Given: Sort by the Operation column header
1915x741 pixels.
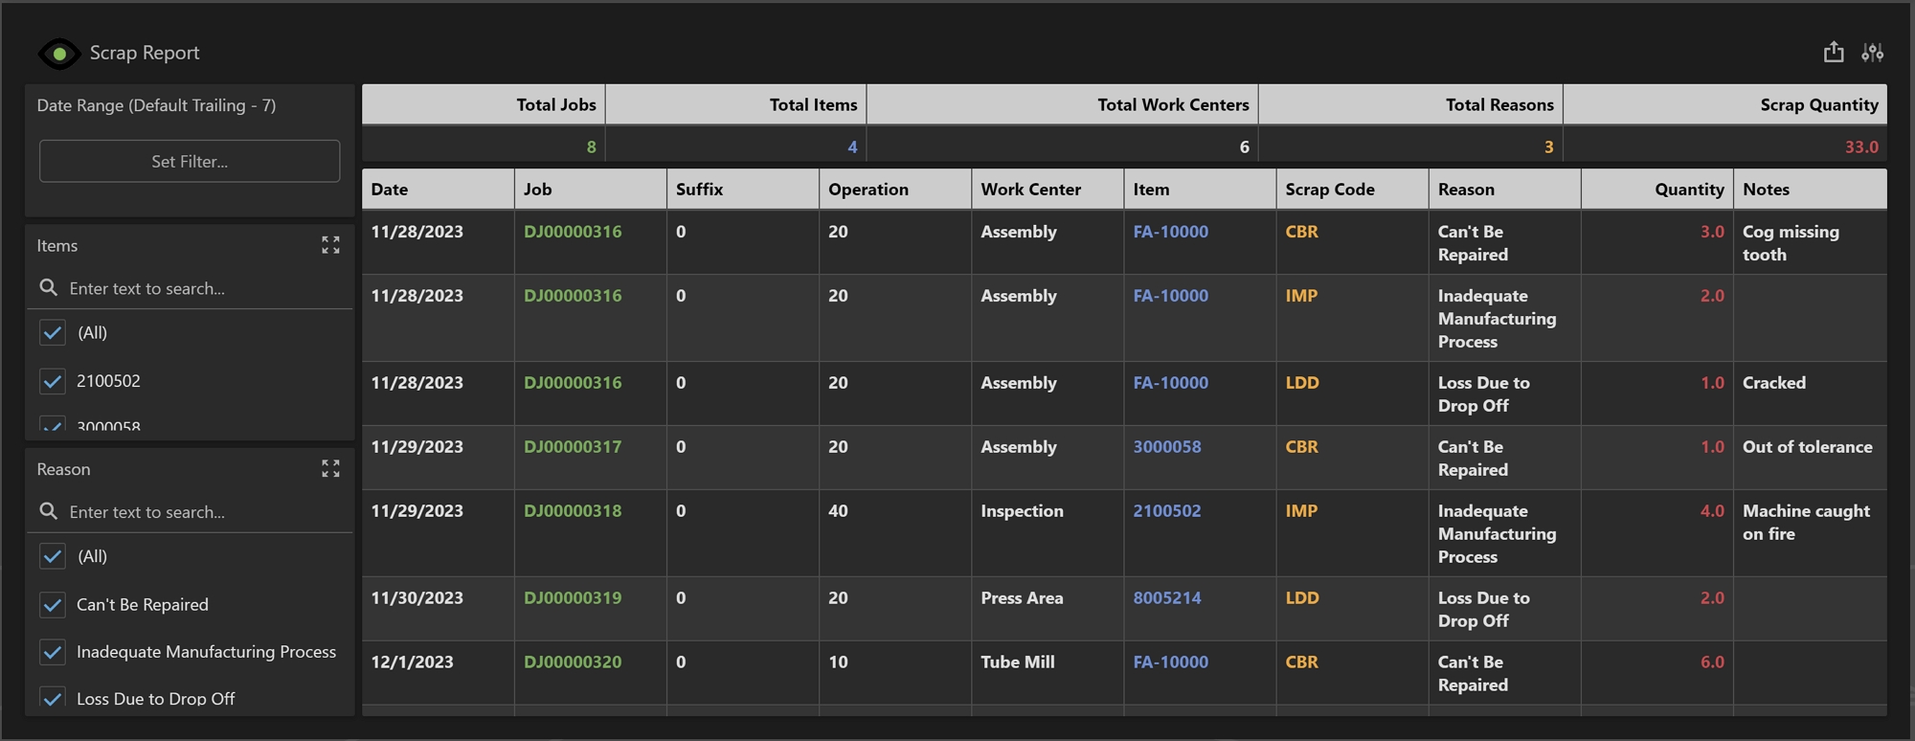Looking at the screenshot, I should click(895, 190).
